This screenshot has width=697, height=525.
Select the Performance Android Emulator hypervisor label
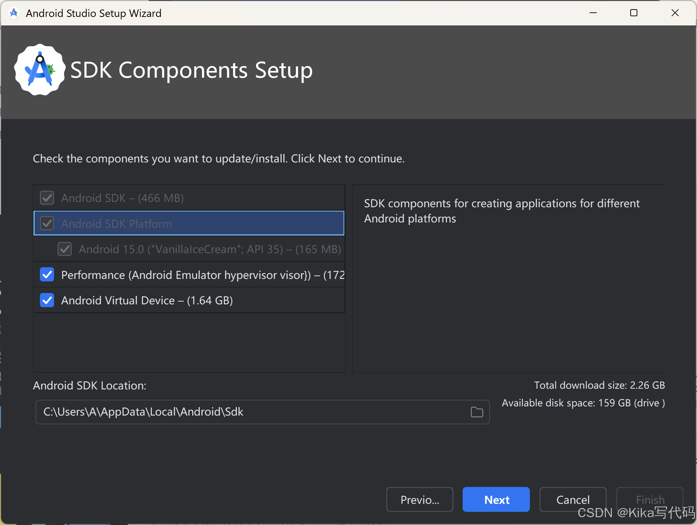pyautogui.click(x=203, y=275)
